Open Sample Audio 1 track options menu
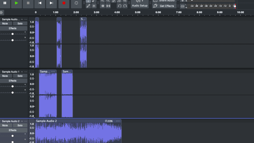Viewport: 254px width, 143px height. click(x=26, y=72)
